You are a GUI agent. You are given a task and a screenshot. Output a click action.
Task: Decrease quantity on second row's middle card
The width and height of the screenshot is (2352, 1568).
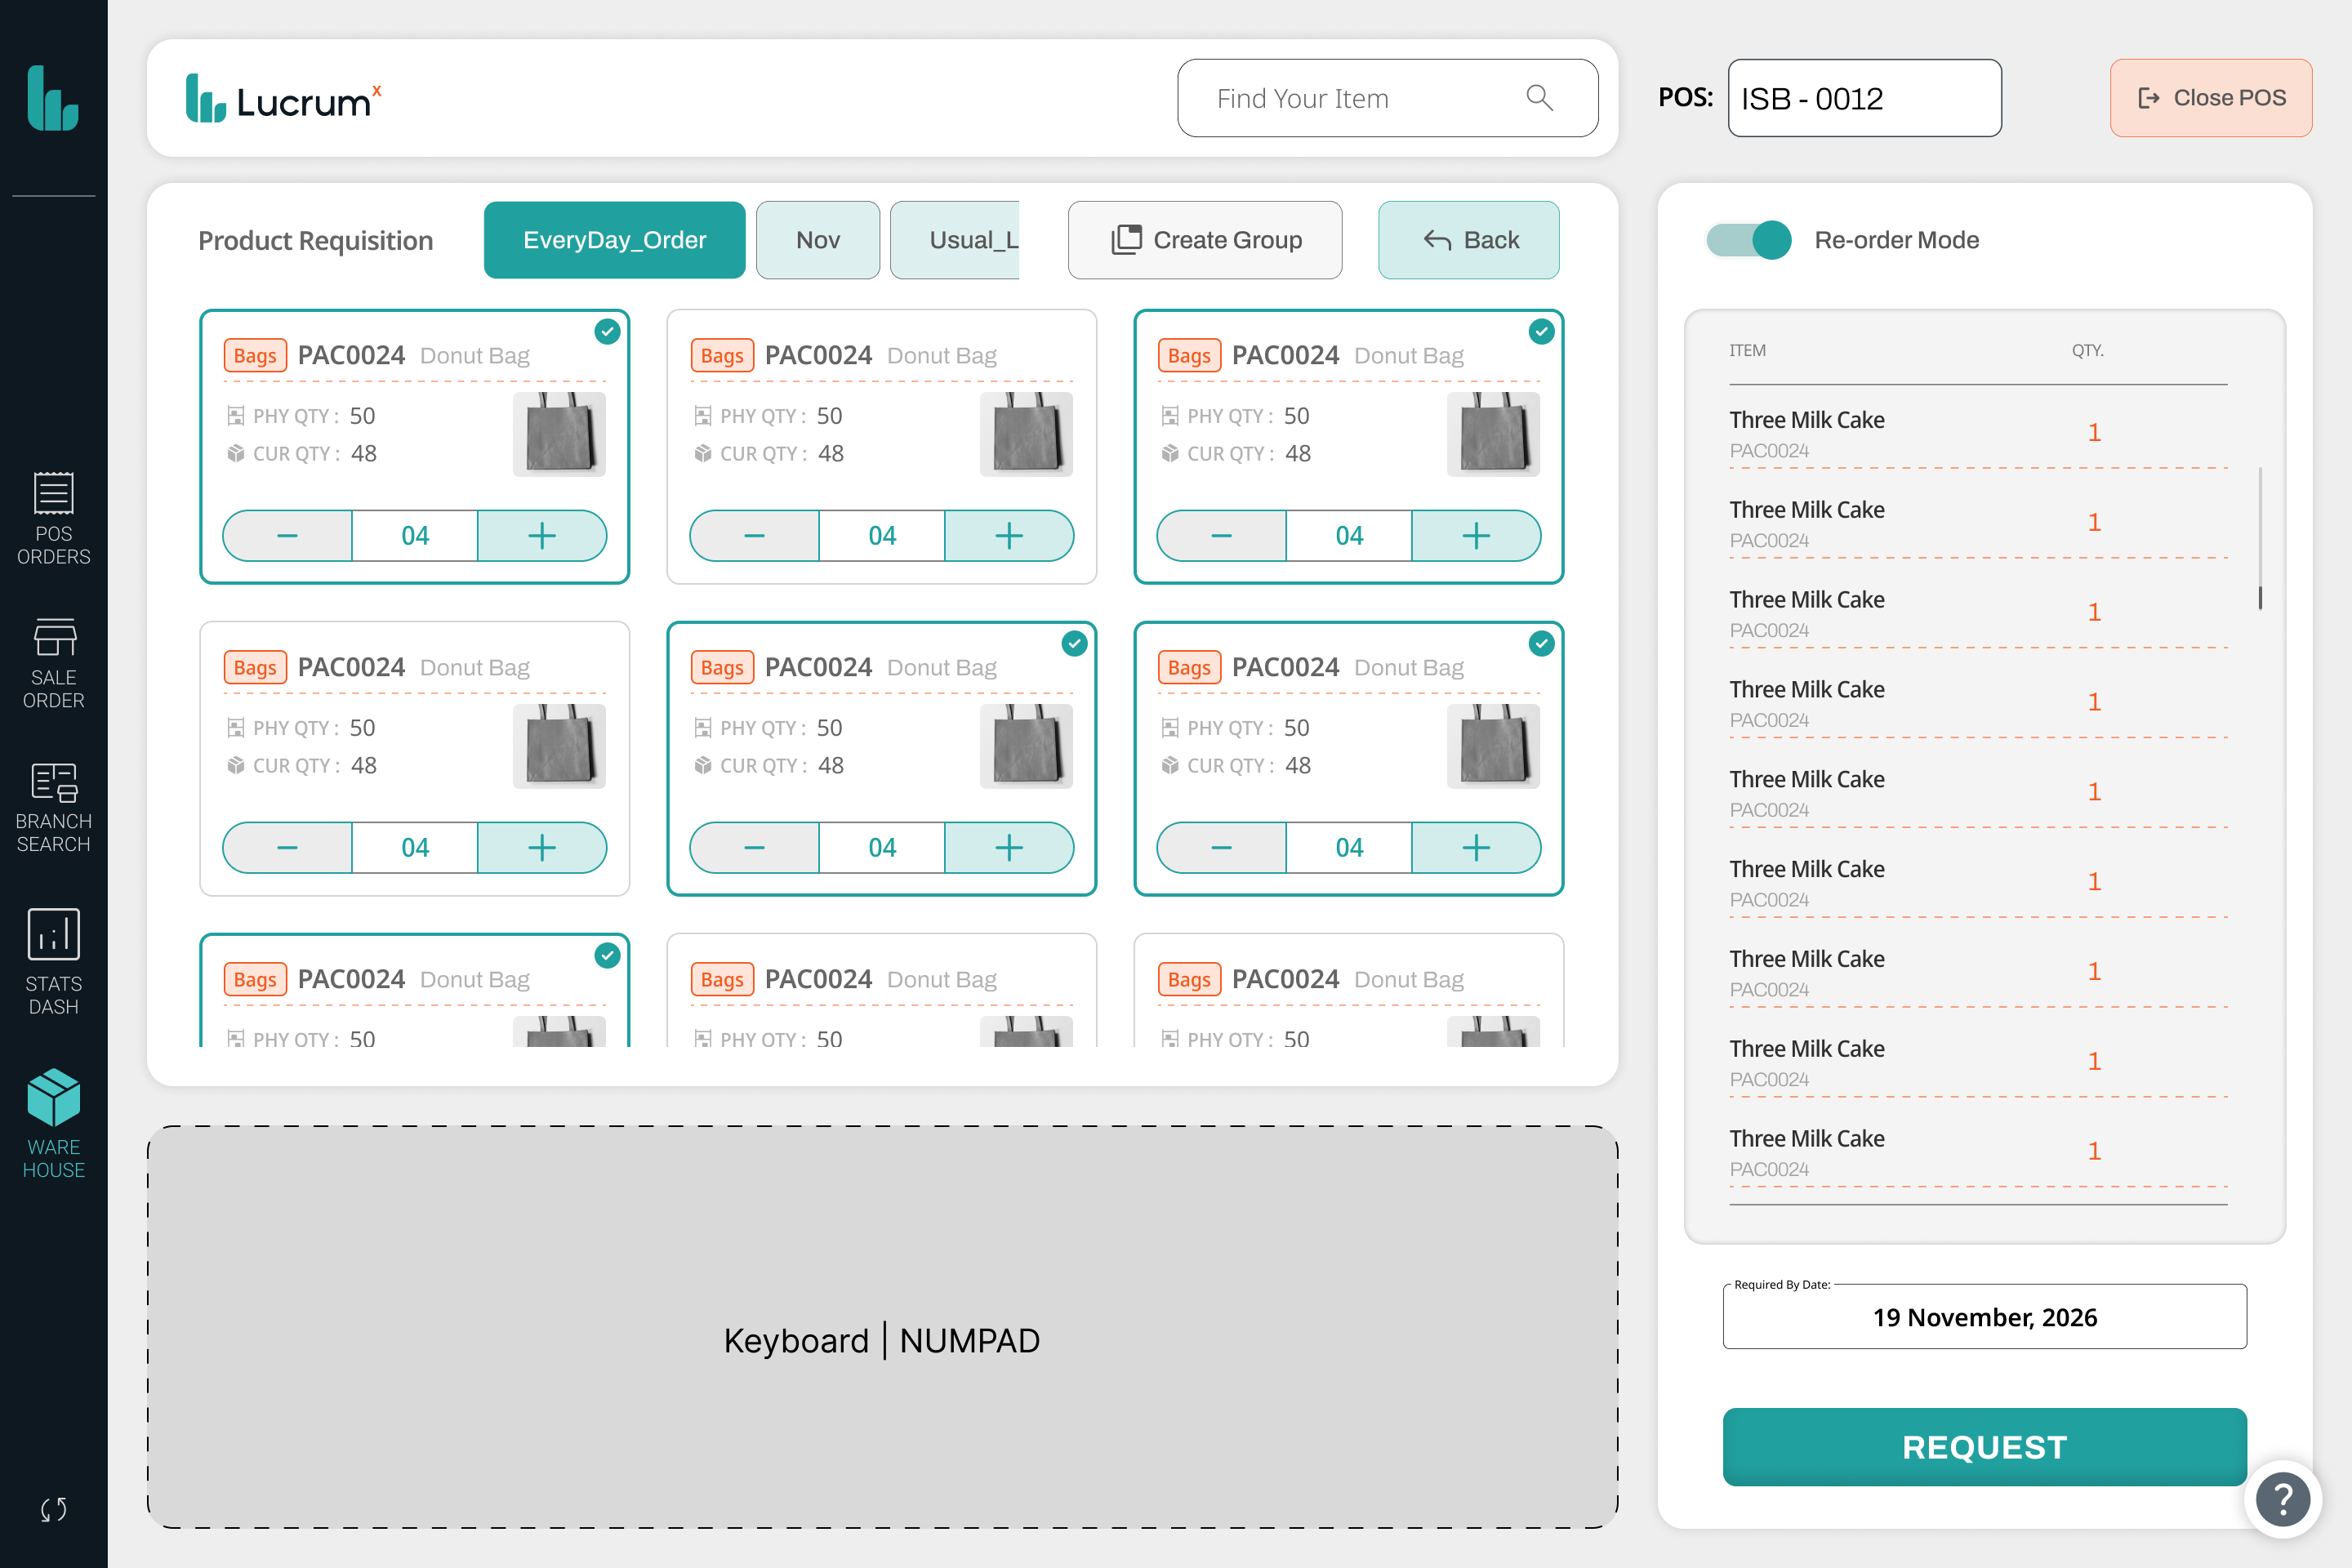pyautogui.click(x=754, y=848)
